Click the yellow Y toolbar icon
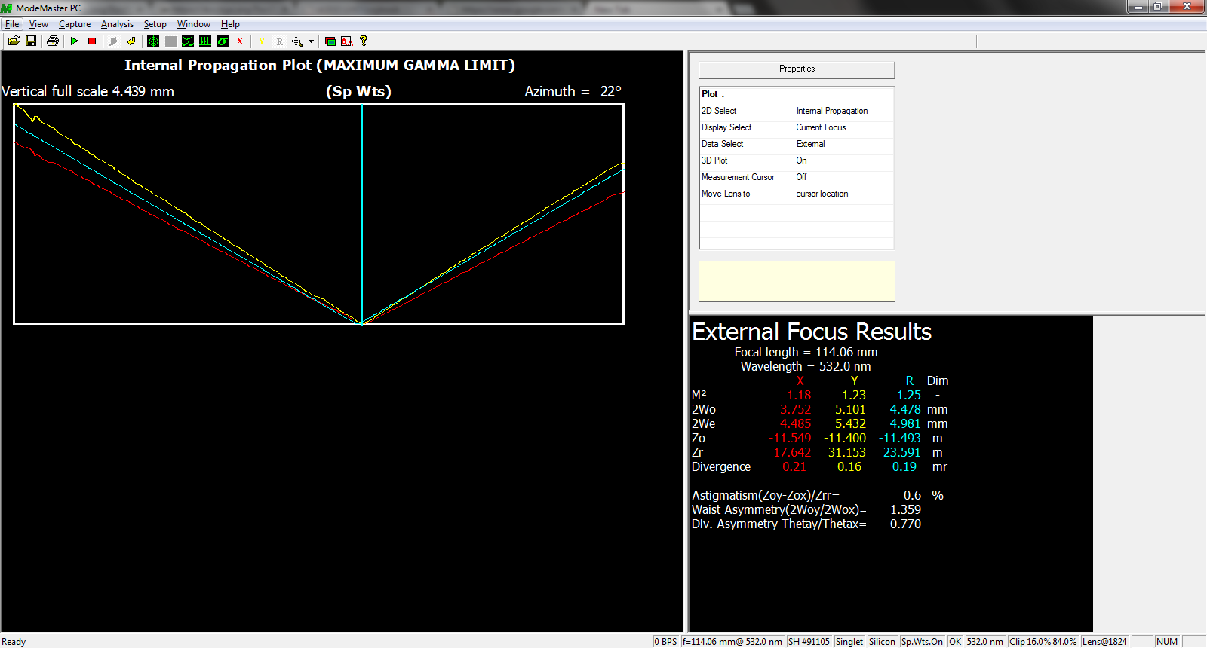 (262, 41)
